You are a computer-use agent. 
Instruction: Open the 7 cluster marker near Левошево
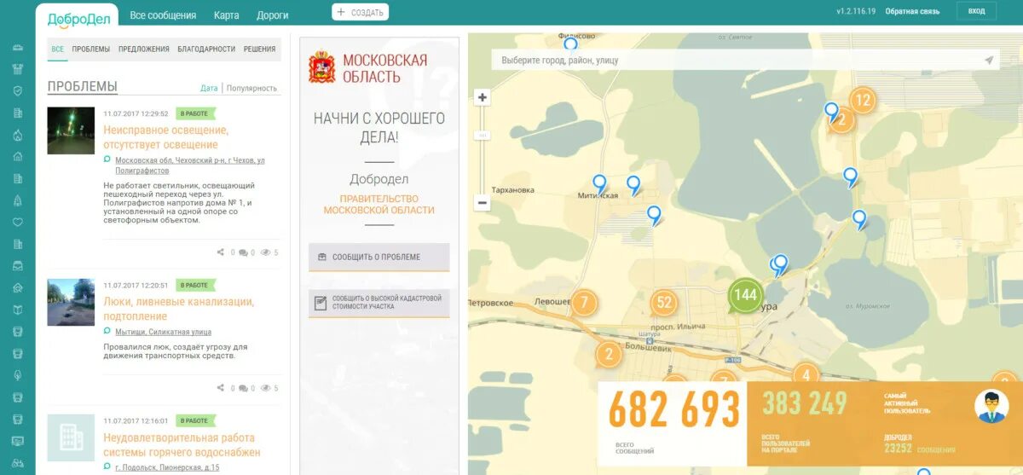pos(584,303)
